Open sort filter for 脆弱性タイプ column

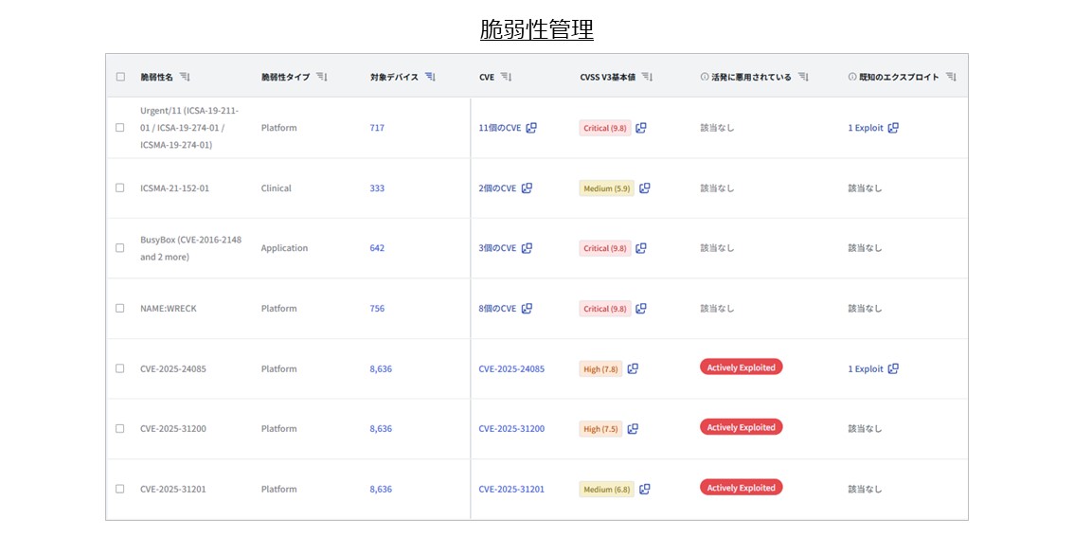tap(322, 77)
